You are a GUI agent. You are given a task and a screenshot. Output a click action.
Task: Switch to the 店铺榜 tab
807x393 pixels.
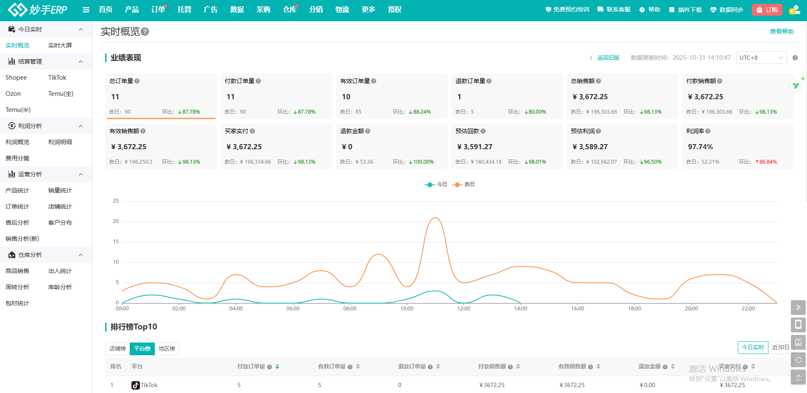(x=117, y=349)
